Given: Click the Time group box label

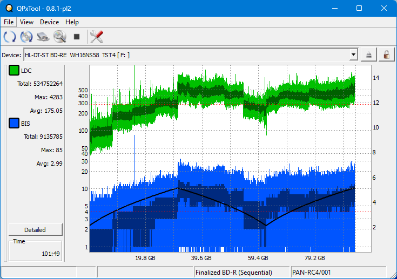Looking at the screenshot, I should [19, 241].
